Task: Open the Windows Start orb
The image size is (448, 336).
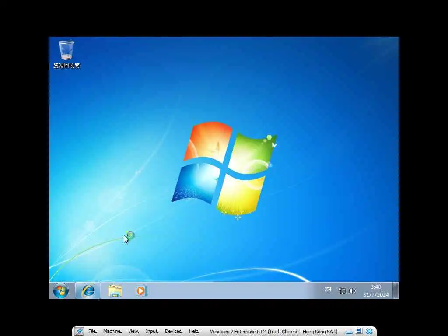Action: [x=61, y=290]
